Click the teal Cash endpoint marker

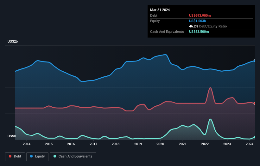coord(255,137)
